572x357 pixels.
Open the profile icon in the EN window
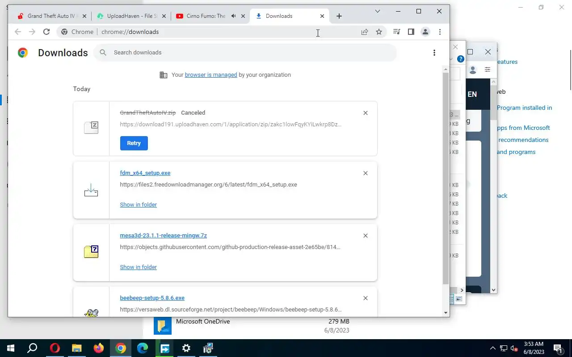coord(473,70)
